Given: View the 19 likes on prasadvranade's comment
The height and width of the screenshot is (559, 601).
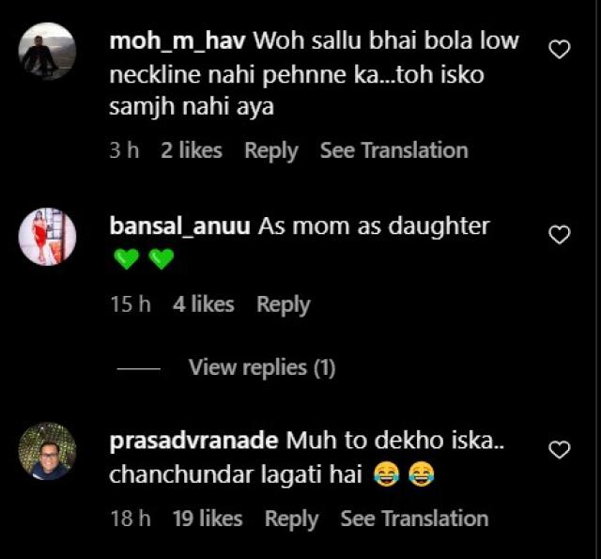Looking at the screenshot, I should (x=208, y=519).
